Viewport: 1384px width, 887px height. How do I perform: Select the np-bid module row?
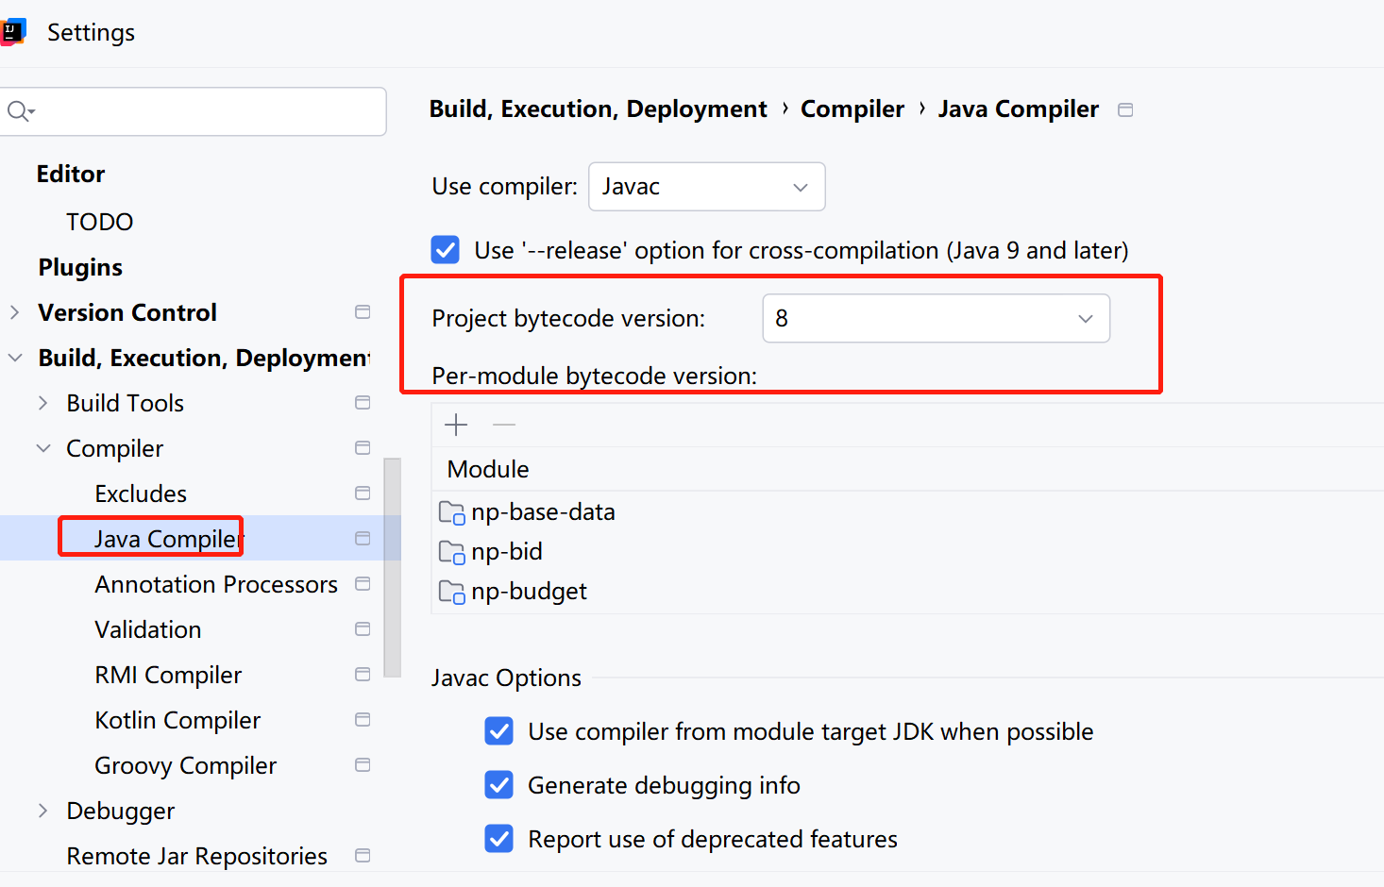[507, 552]
